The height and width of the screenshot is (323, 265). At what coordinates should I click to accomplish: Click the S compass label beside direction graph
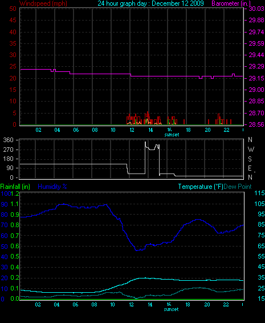click(x=250, y=159)
